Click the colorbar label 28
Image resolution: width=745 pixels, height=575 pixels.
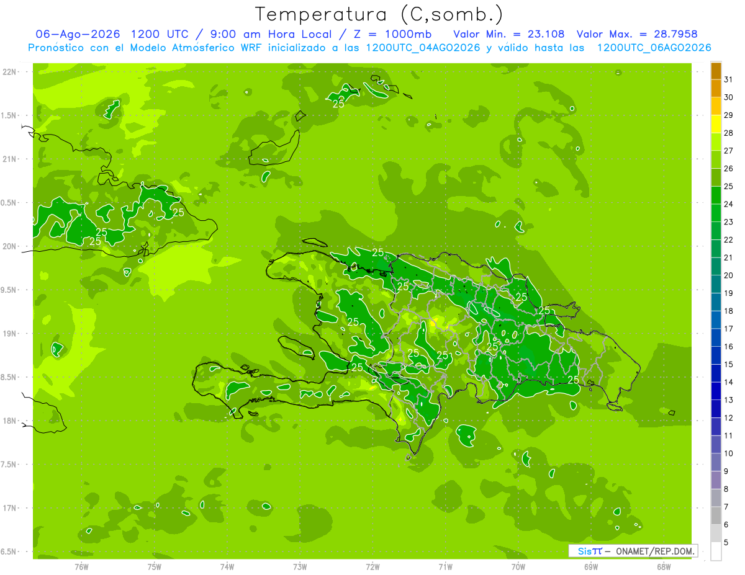[728, 133]
